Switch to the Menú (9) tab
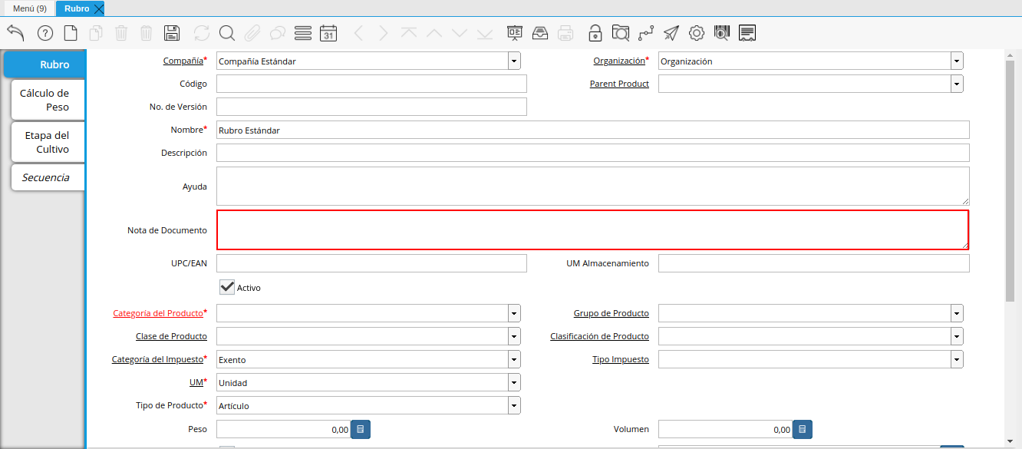 tap(29, 8)
